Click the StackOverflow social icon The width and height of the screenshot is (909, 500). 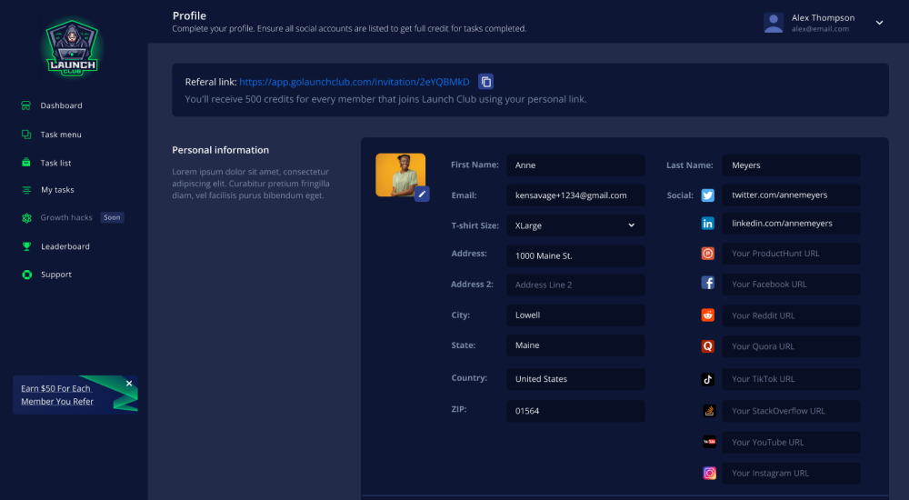click(x=709, y=411)
